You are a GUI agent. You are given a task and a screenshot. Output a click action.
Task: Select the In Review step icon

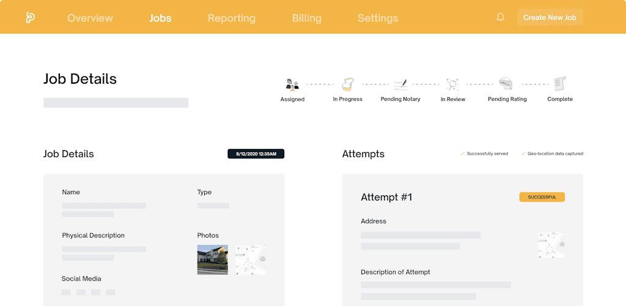pyautogui.click(x=453, y=84)
